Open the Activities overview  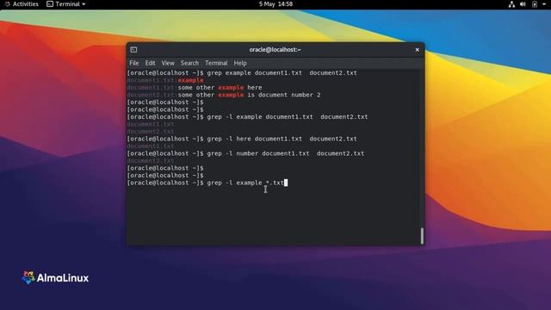(22, 4)
